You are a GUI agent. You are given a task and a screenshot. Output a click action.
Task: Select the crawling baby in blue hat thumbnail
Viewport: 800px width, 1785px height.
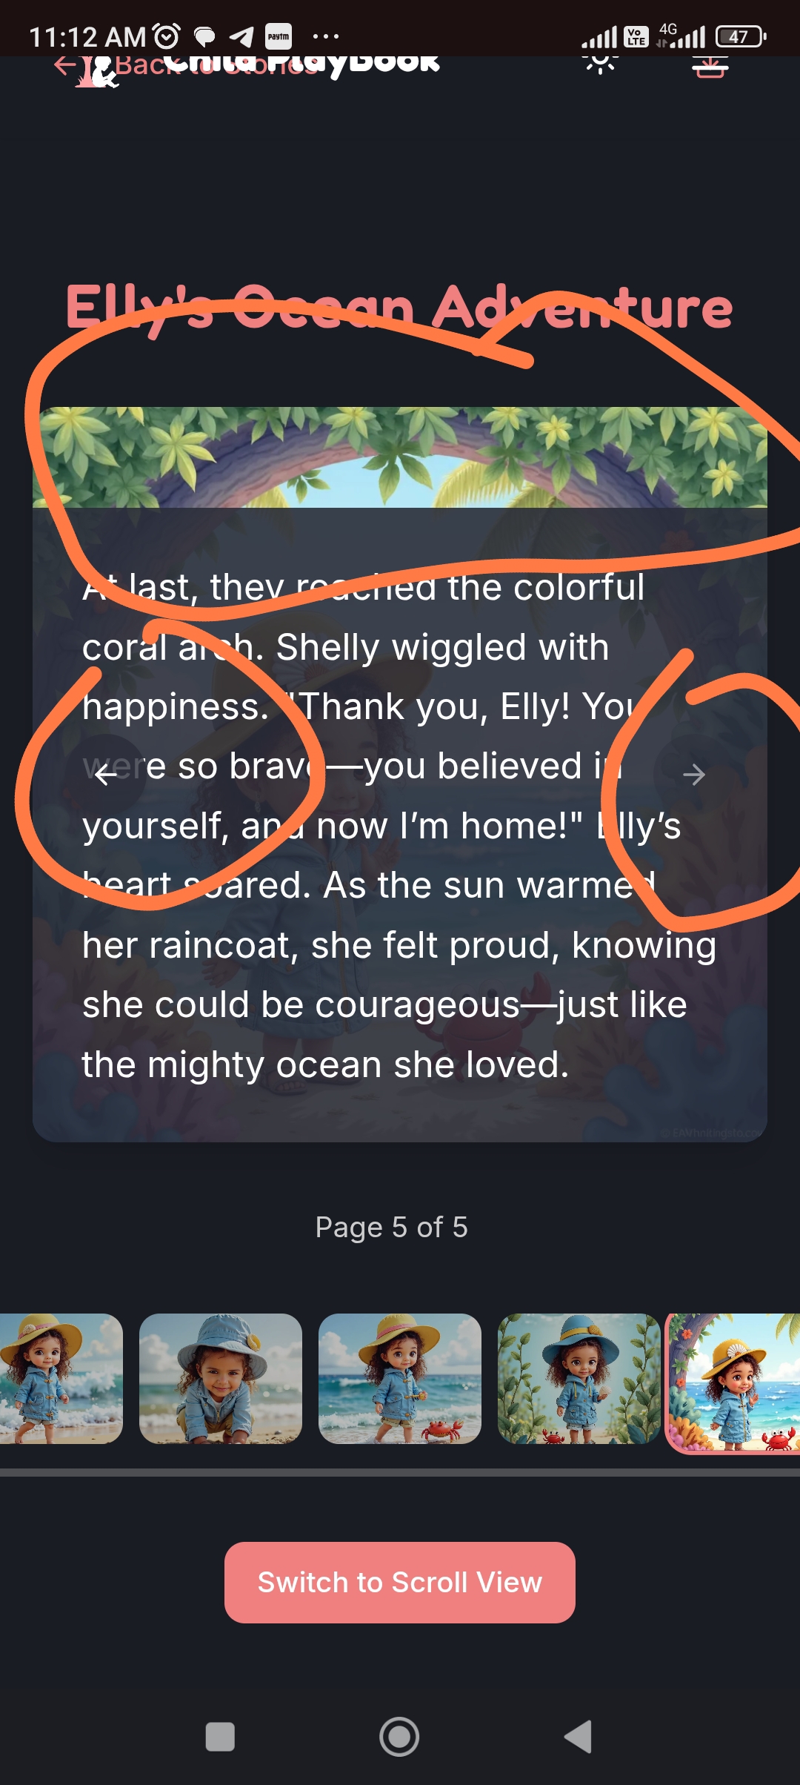point(221,1379)
